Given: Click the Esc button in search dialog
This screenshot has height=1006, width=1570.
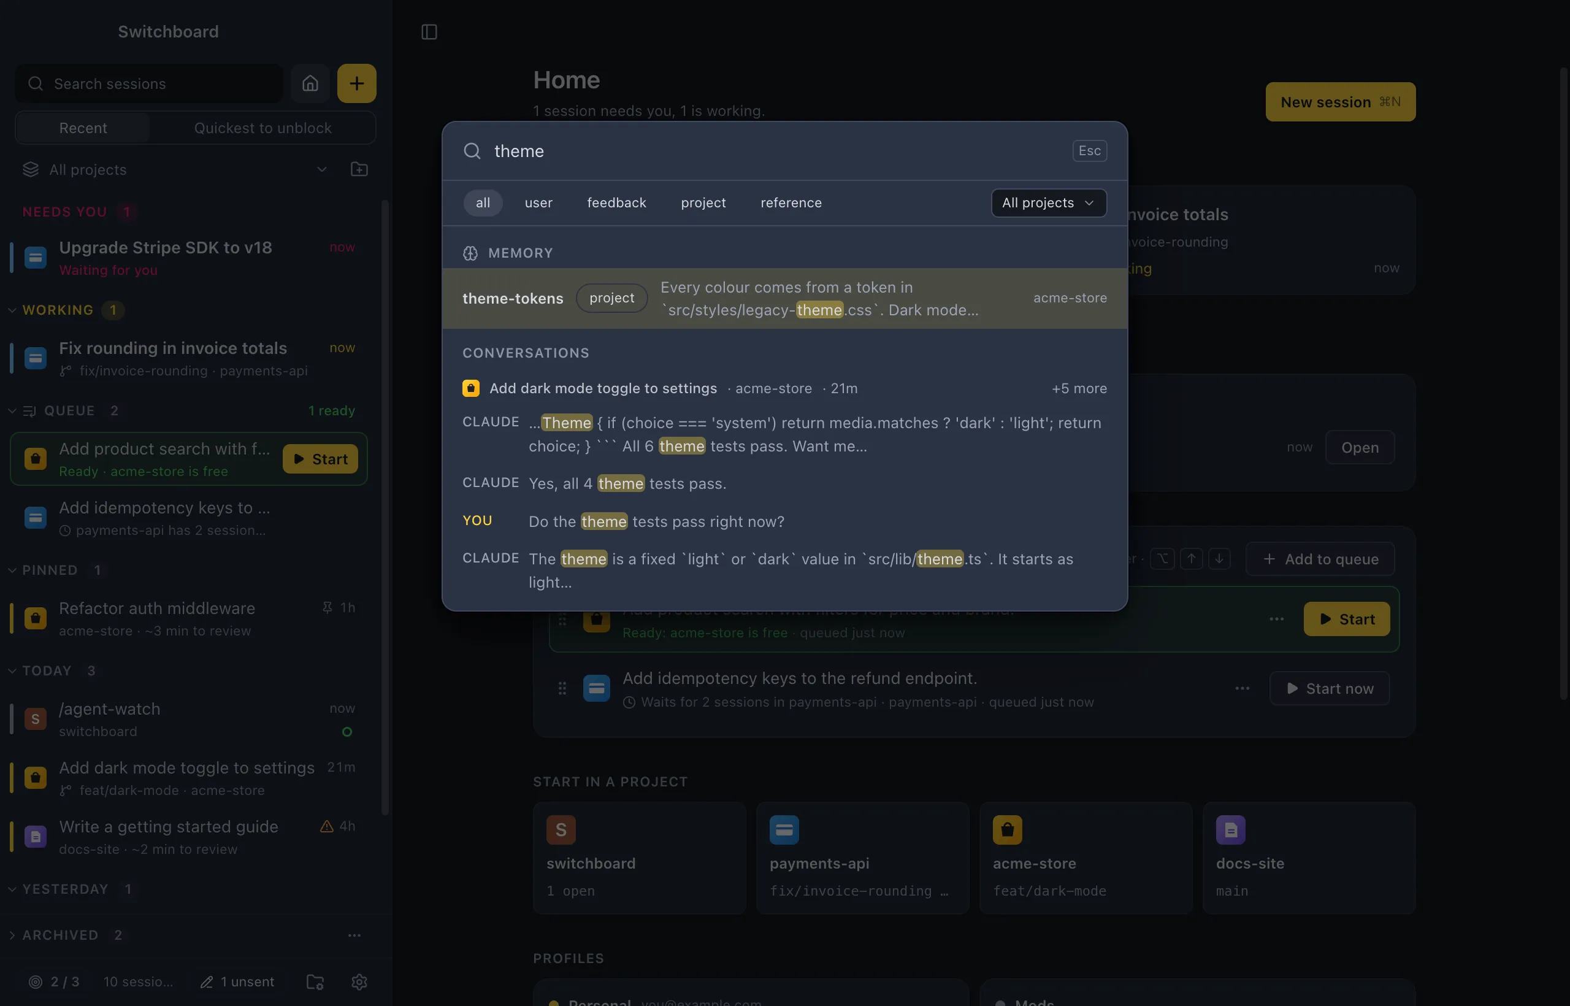Looking at the screenshot, I should coord(1089,150).
